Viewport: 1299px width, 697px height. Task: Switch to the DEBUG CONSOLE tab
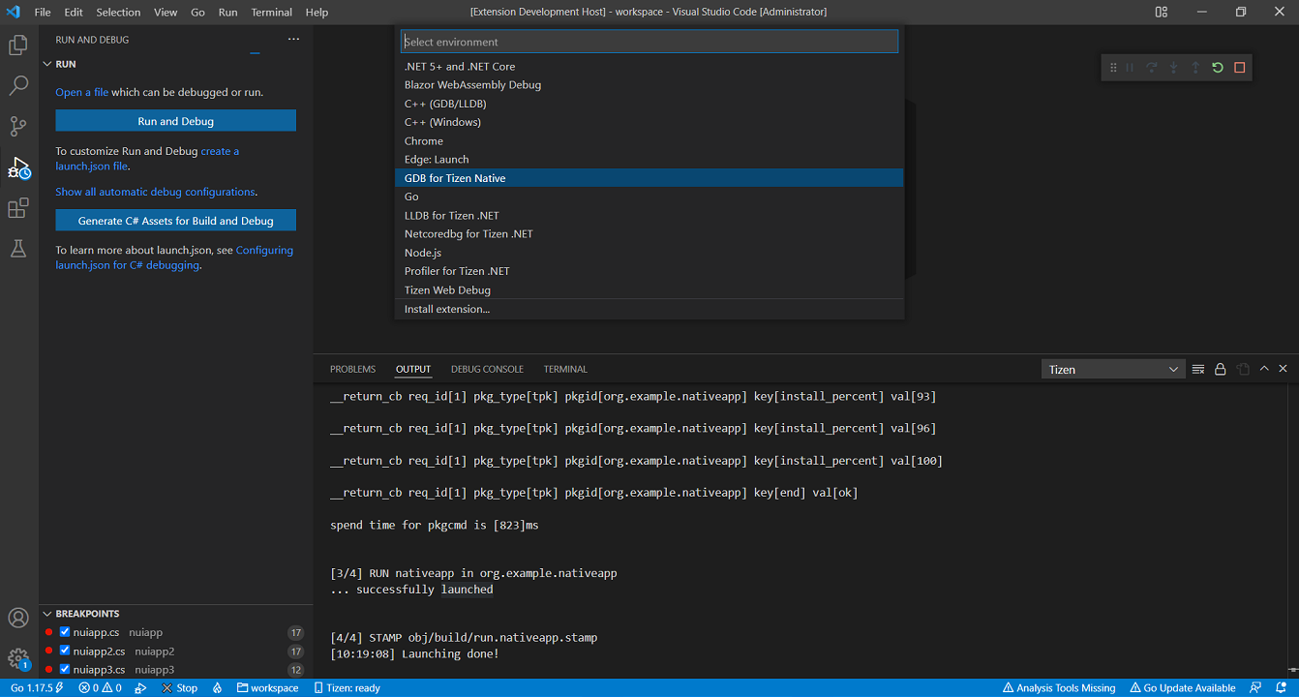[487, 369]
